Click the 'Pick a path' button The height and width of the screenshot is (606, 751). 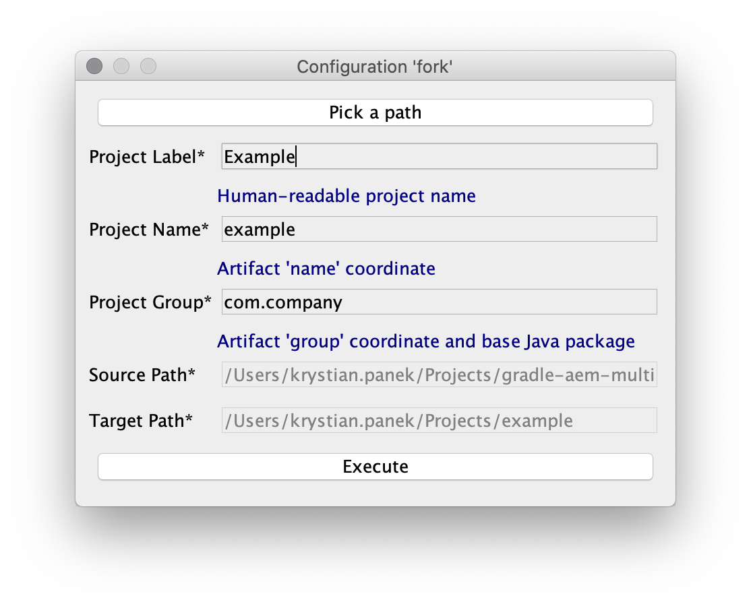[x=375, y=112]
